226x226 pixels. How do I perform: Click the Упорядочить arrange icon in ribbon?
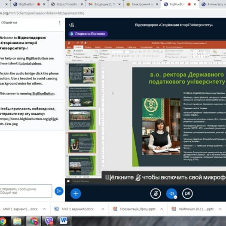[215, 53]
